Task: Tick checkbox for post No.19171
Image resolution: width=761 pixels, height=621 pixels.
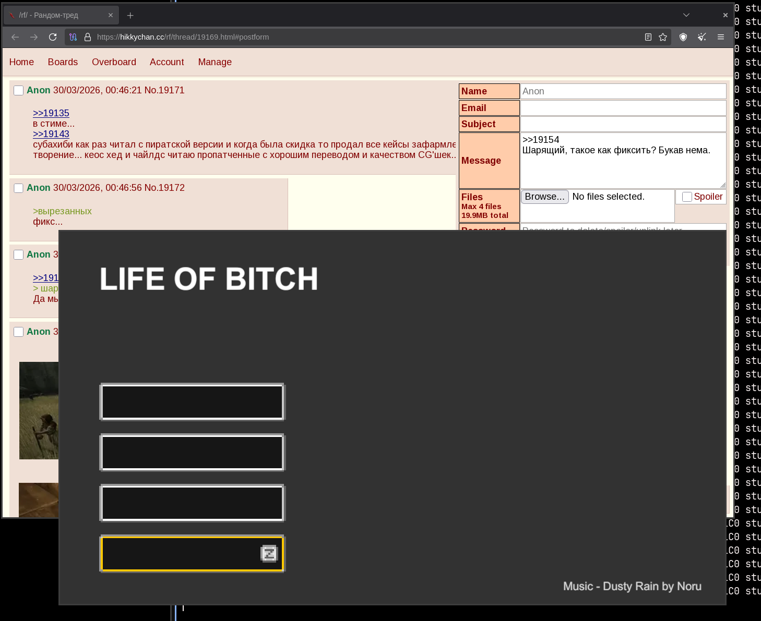Action: [18, 91]
